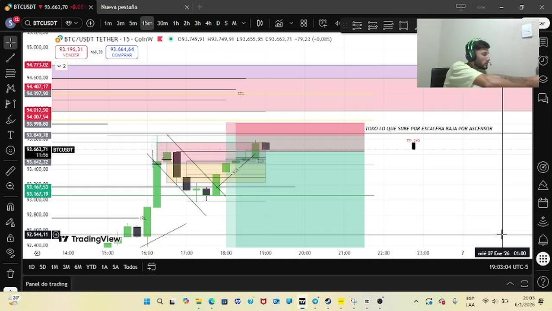This screenshot has height=311, width=552.
Task: Click the rectangle icon in floating toolbar
Action: click(x=403, y=26)
